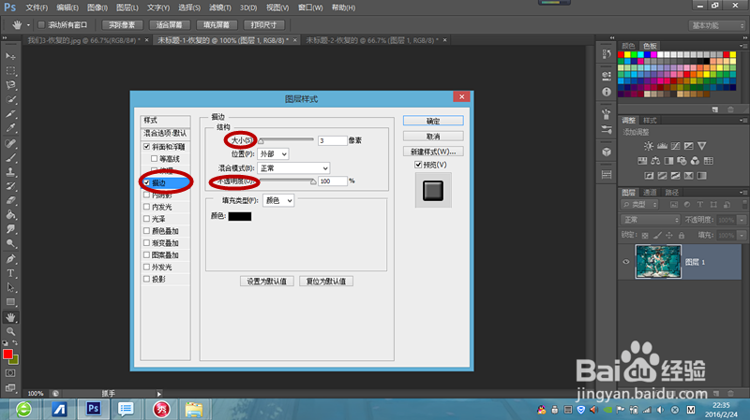
Task: Click the stroke size slider handle
Action: pos(262,141)
